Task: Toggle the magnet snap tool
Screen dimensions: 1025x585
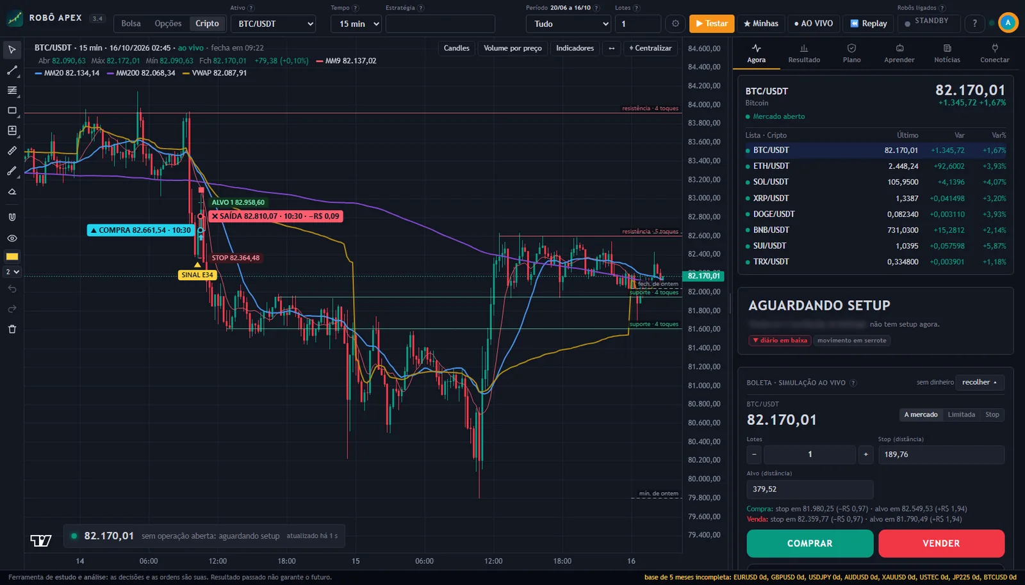Action: 12,217
